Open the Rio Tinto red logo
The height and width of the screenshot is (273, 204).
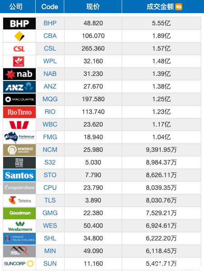19,112
